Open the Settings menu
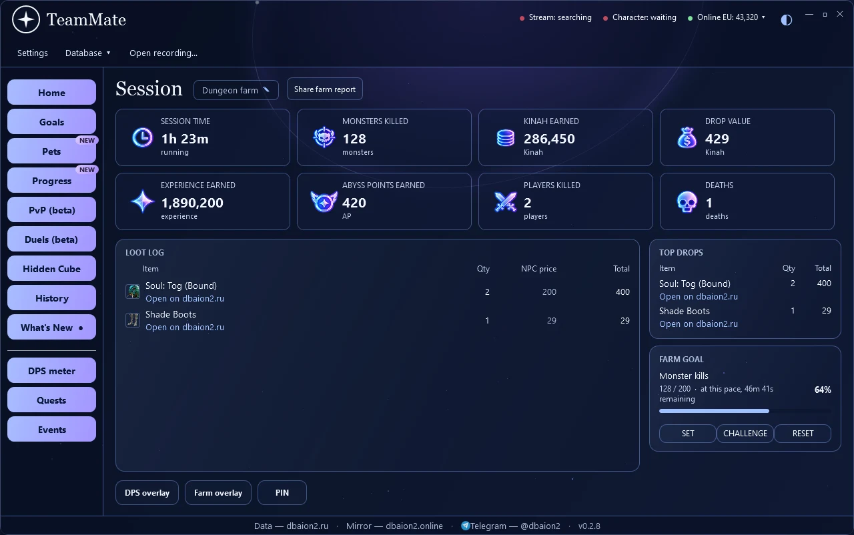The height and width of the screenshot is (535, 854). [x=33, y=53]
